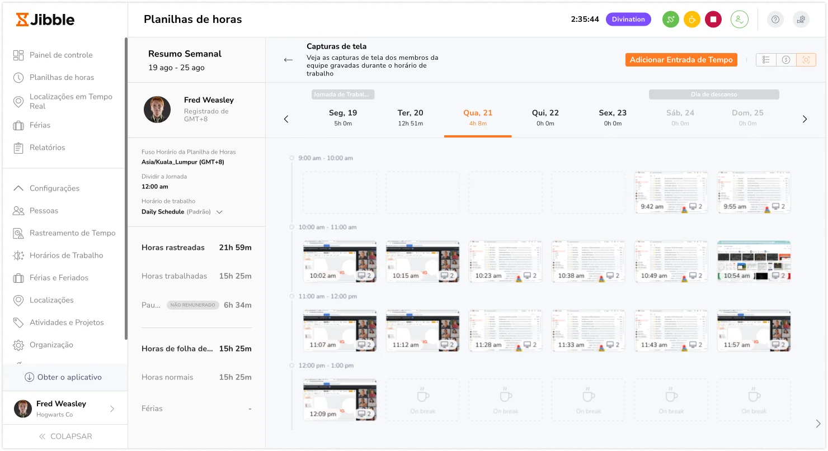
Task: Click Adicionar Entrada de Tempo
Action: click(681, 60)
